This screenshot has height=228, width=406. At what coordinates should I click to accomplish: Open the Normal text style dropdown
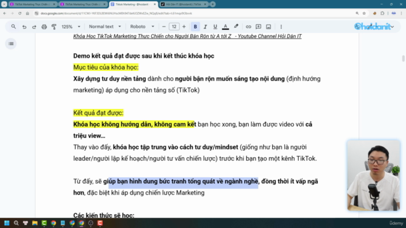click(105, 27)
